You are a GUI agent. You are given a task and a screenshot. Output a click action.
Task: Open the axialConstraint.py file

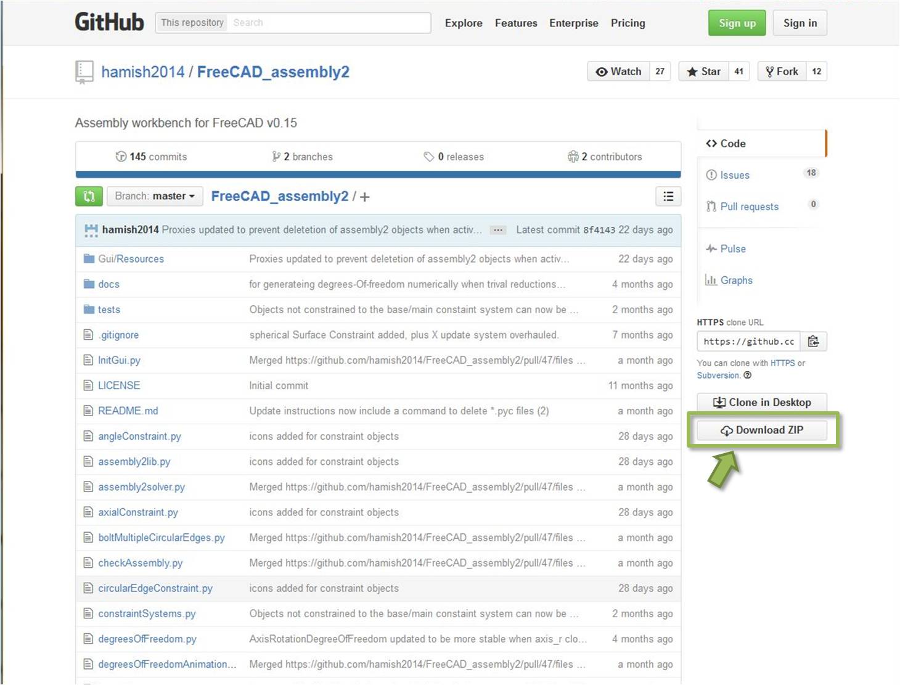point(137,512)
